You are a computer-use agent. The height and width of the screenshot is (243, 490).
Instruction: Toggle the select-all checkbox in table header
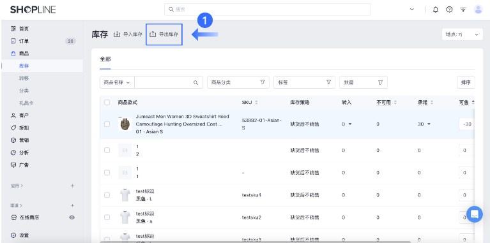click(107, 102)
